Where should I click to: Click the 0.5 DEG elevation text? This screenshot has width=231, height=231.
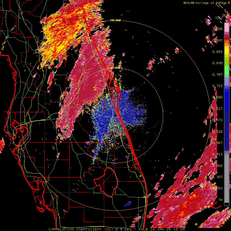coord(124,229)
